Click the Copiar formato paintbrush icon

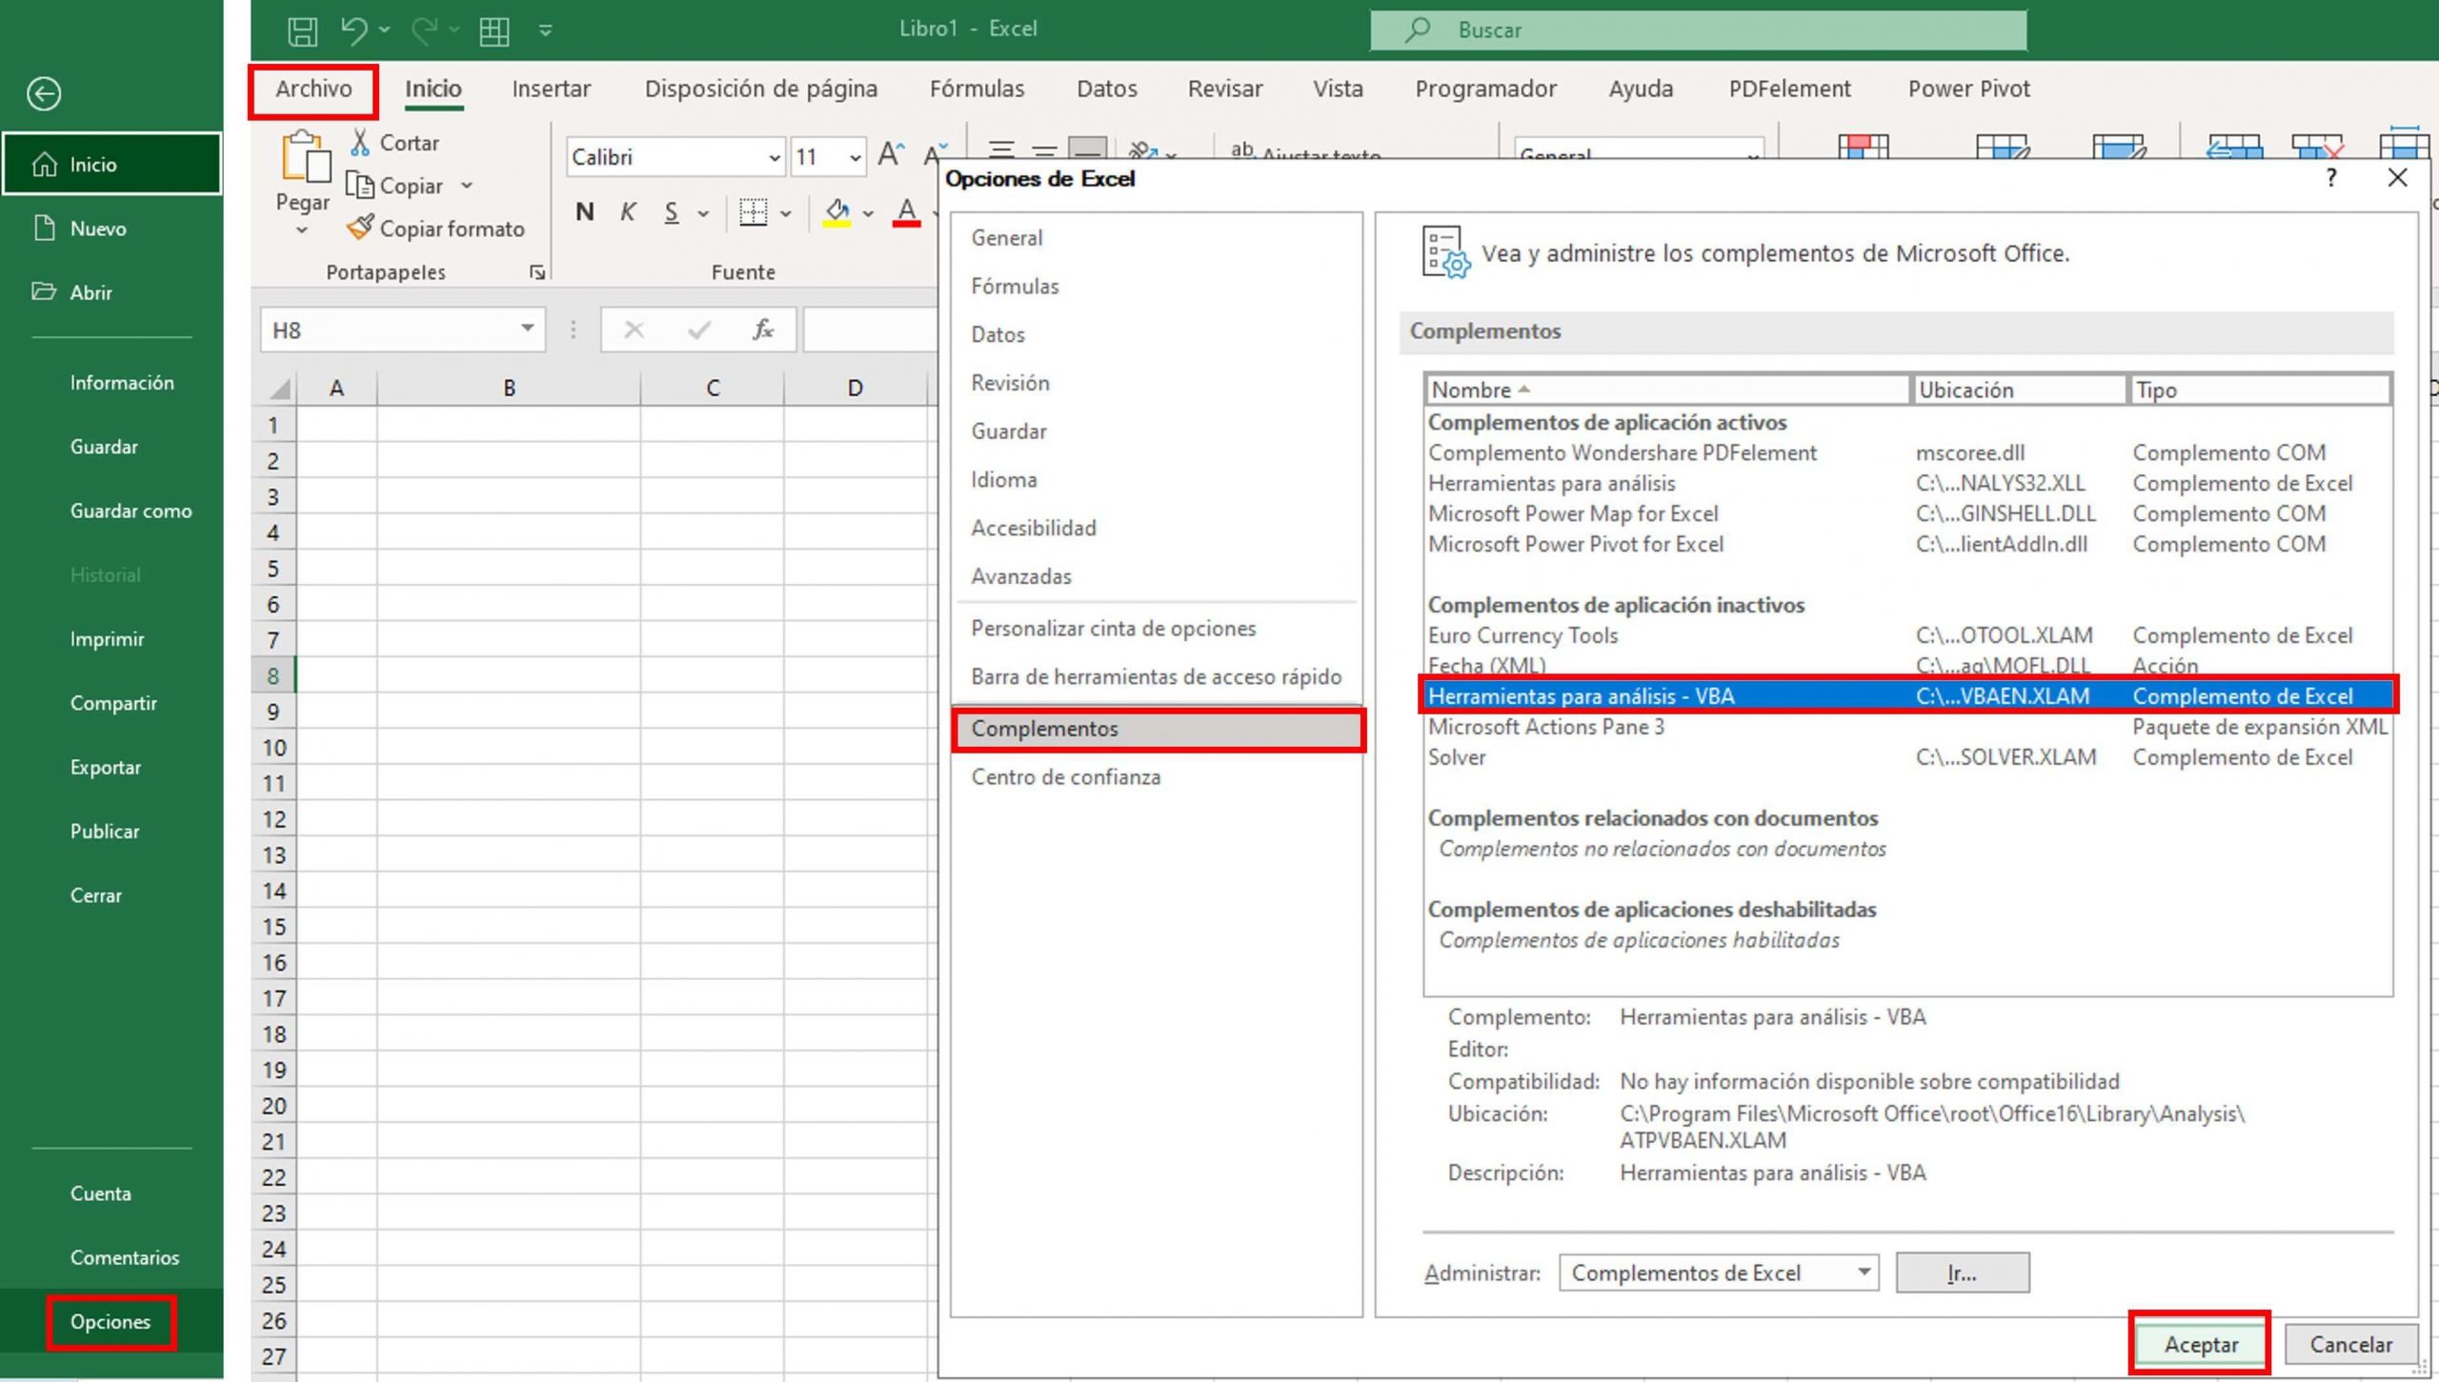point(362,229)
